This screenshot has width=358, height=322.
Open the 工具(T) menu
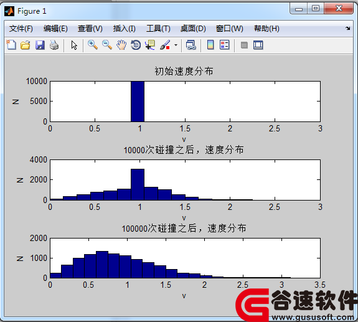[x=158, y=29]
